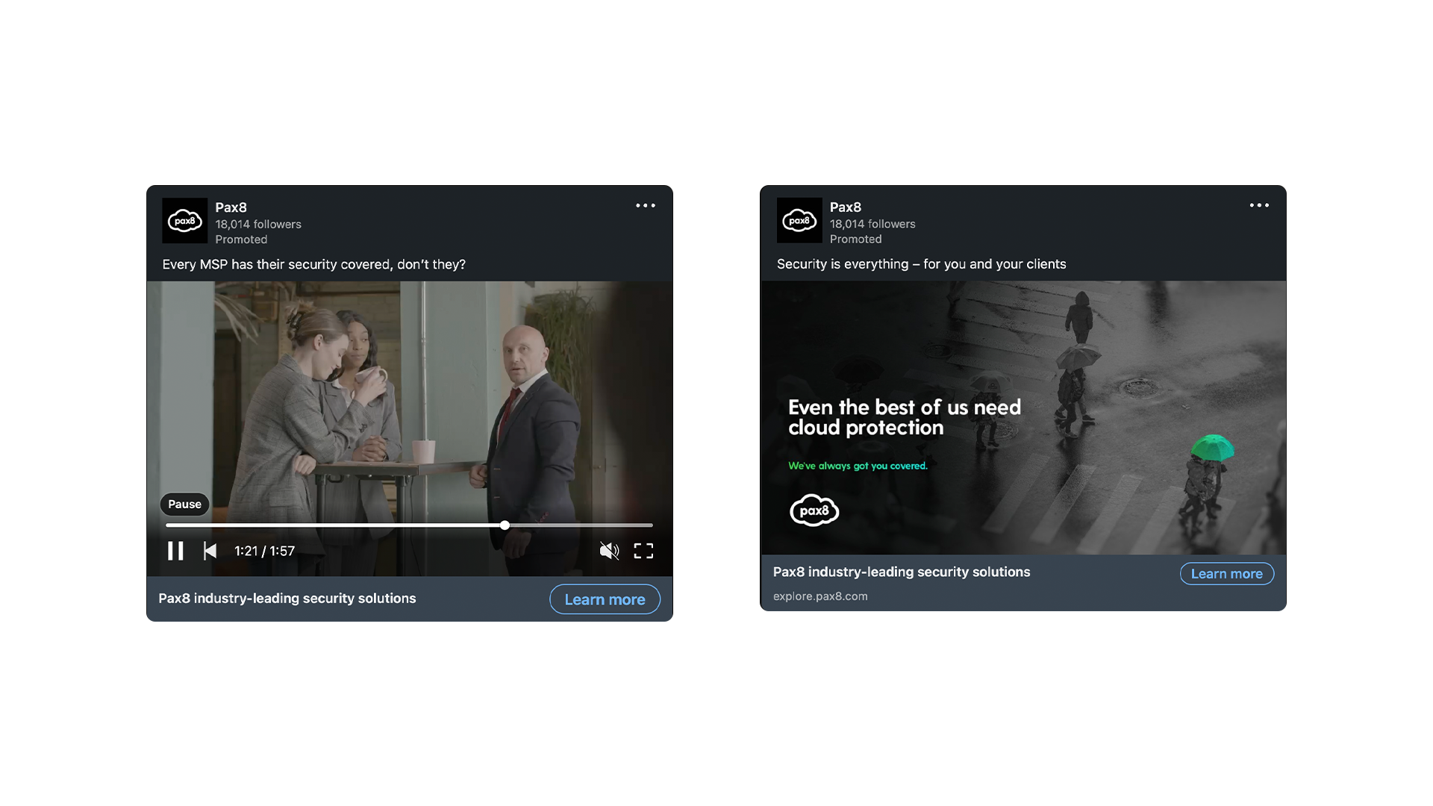Screen dimensions: 1433x806
Task: Click 'Security is everything' post text
Action: (x=921, y=264)
